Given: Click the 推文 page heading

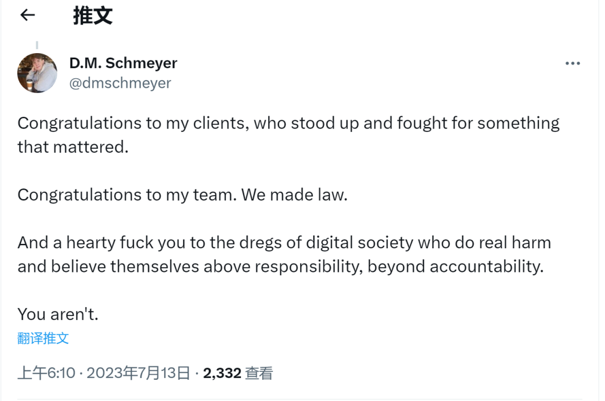Looking at the screenshot, I should 92,16.
